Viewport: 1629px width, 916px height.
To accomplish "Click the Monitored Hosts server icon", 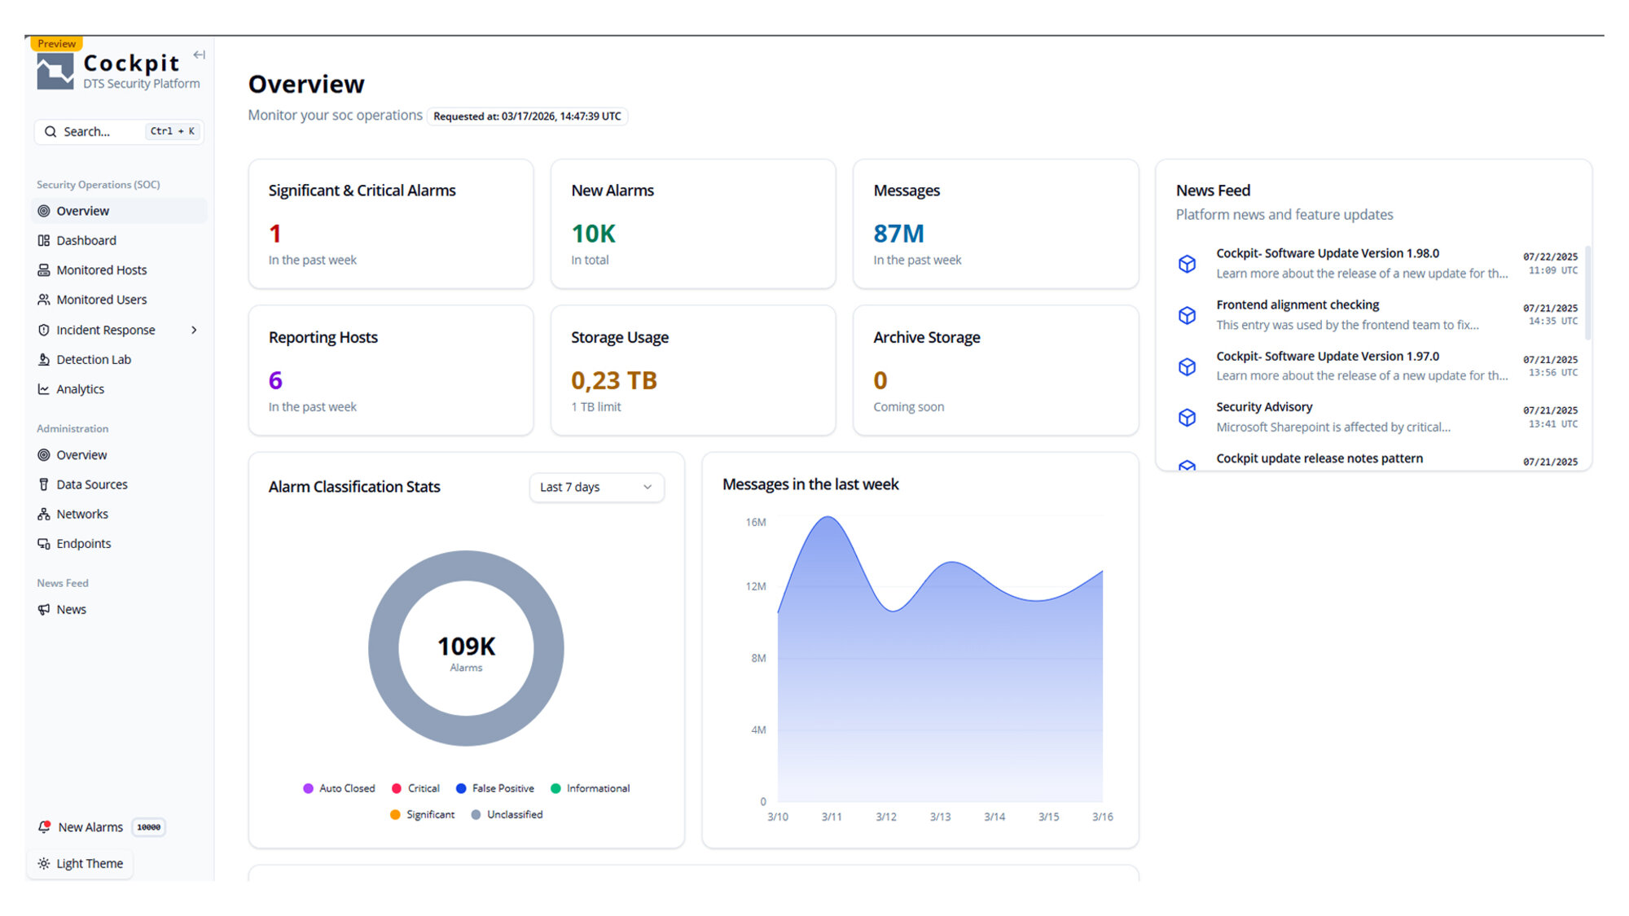I will 44,270.
